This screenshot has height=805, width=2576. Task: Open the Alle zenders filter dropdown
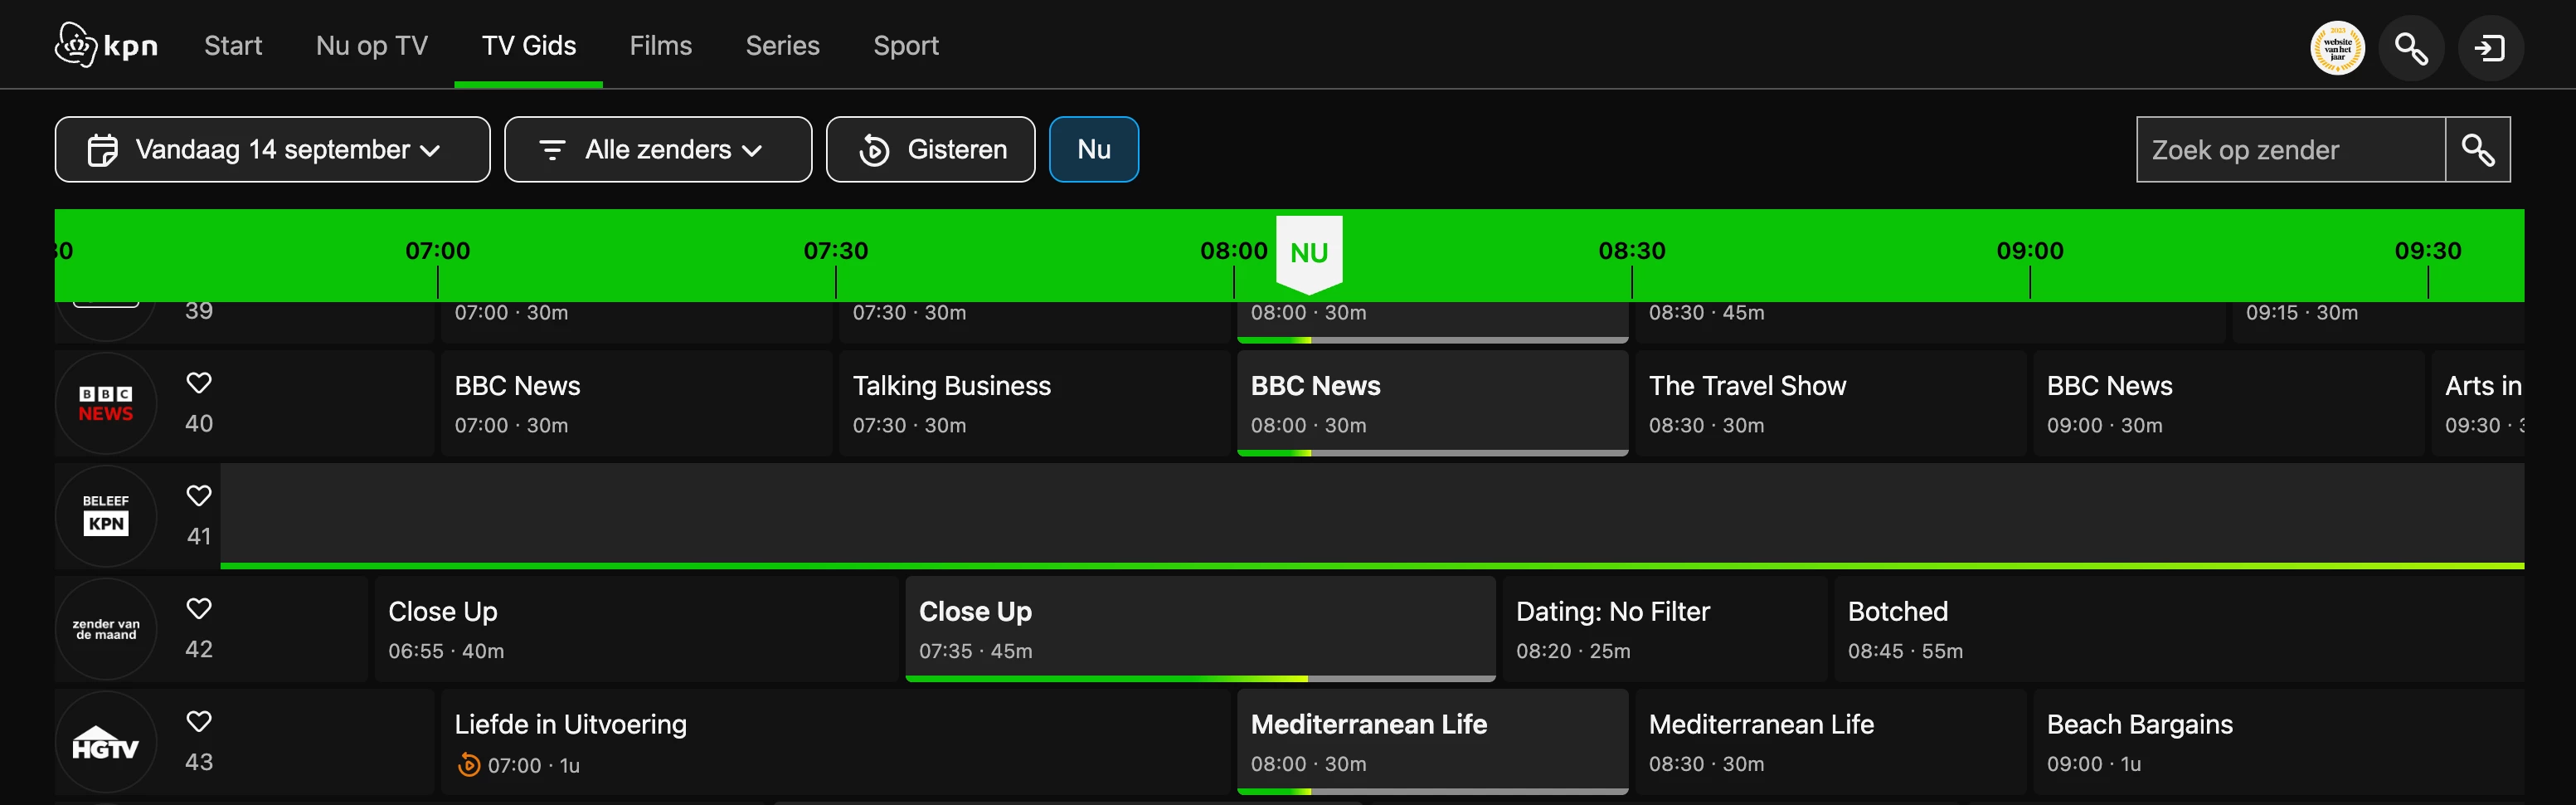pos(657,150)
